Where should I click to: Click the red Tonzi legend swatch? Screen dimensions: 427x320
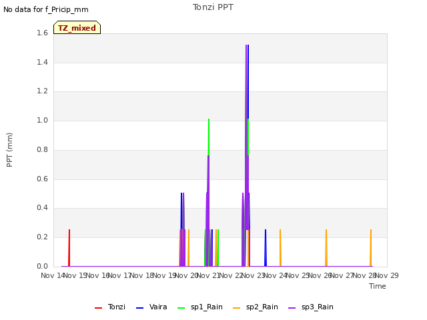point(98,308)
